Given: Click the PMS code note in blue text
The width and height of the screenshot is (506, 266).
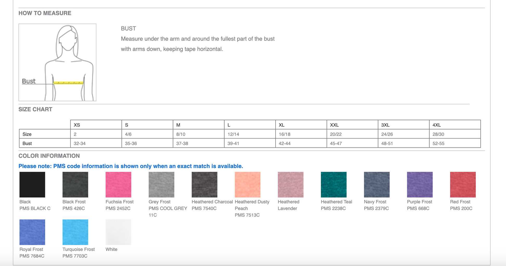Looking at the screenshot, I should pyautogui.click(x=131, y=166).
